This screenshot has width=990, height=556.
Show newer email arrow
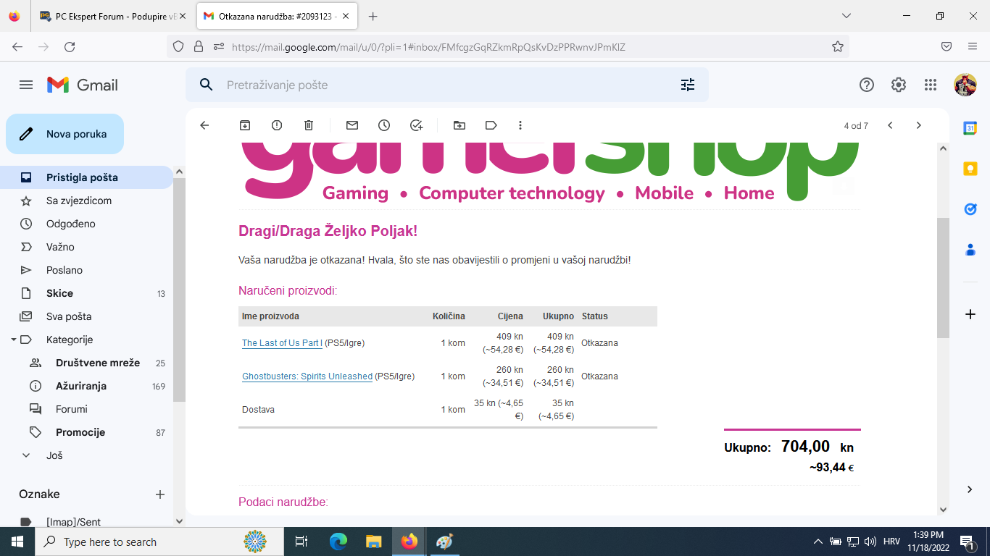tap(890, 125)
